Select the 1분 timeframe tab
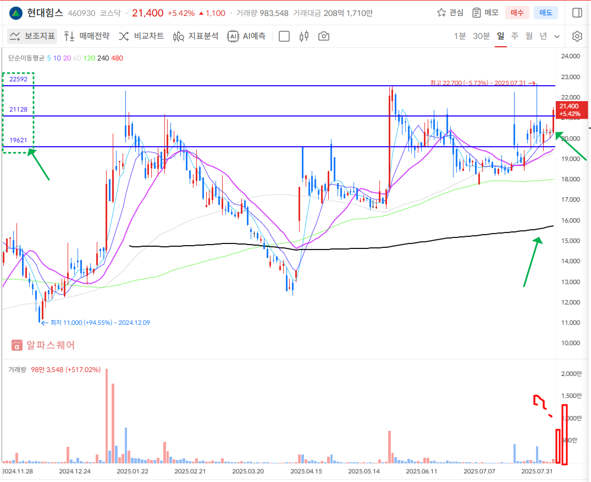 point(460,36)
